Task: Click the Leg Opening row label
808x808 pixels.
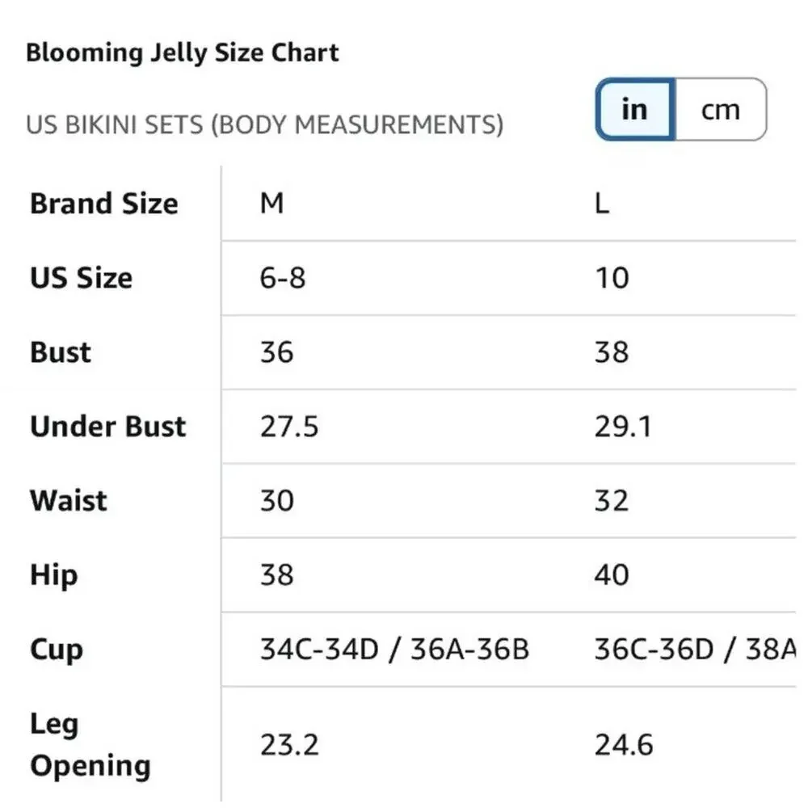Action: coord(90,745)
